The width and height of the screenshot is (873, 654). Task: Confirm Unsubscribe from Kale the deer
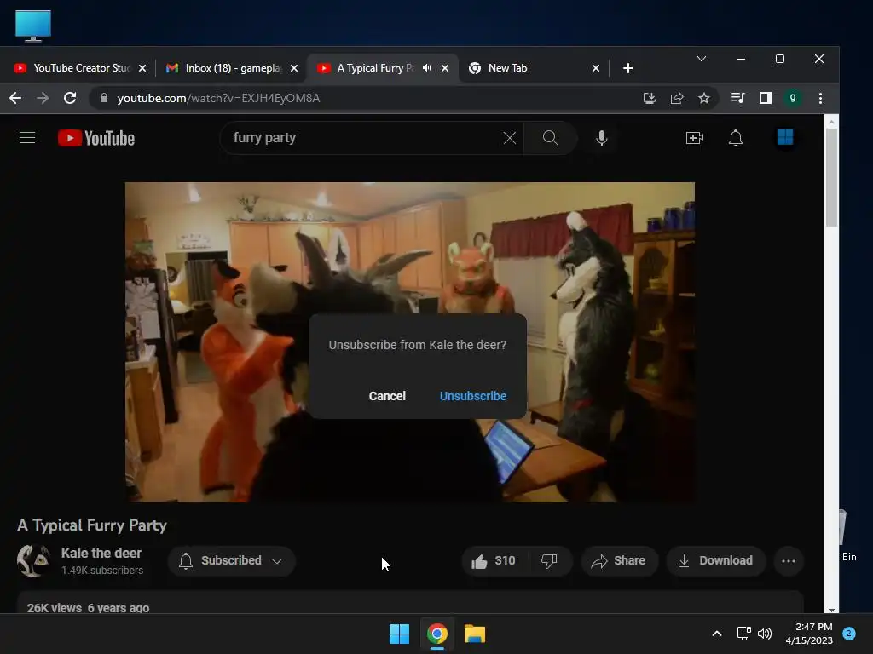pyautogui.click(x=473, y=396)
